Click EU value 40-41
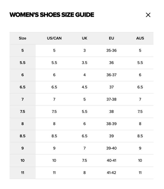Screen dimensions: 164x189 pyautogui.click(x=111, y=160)
